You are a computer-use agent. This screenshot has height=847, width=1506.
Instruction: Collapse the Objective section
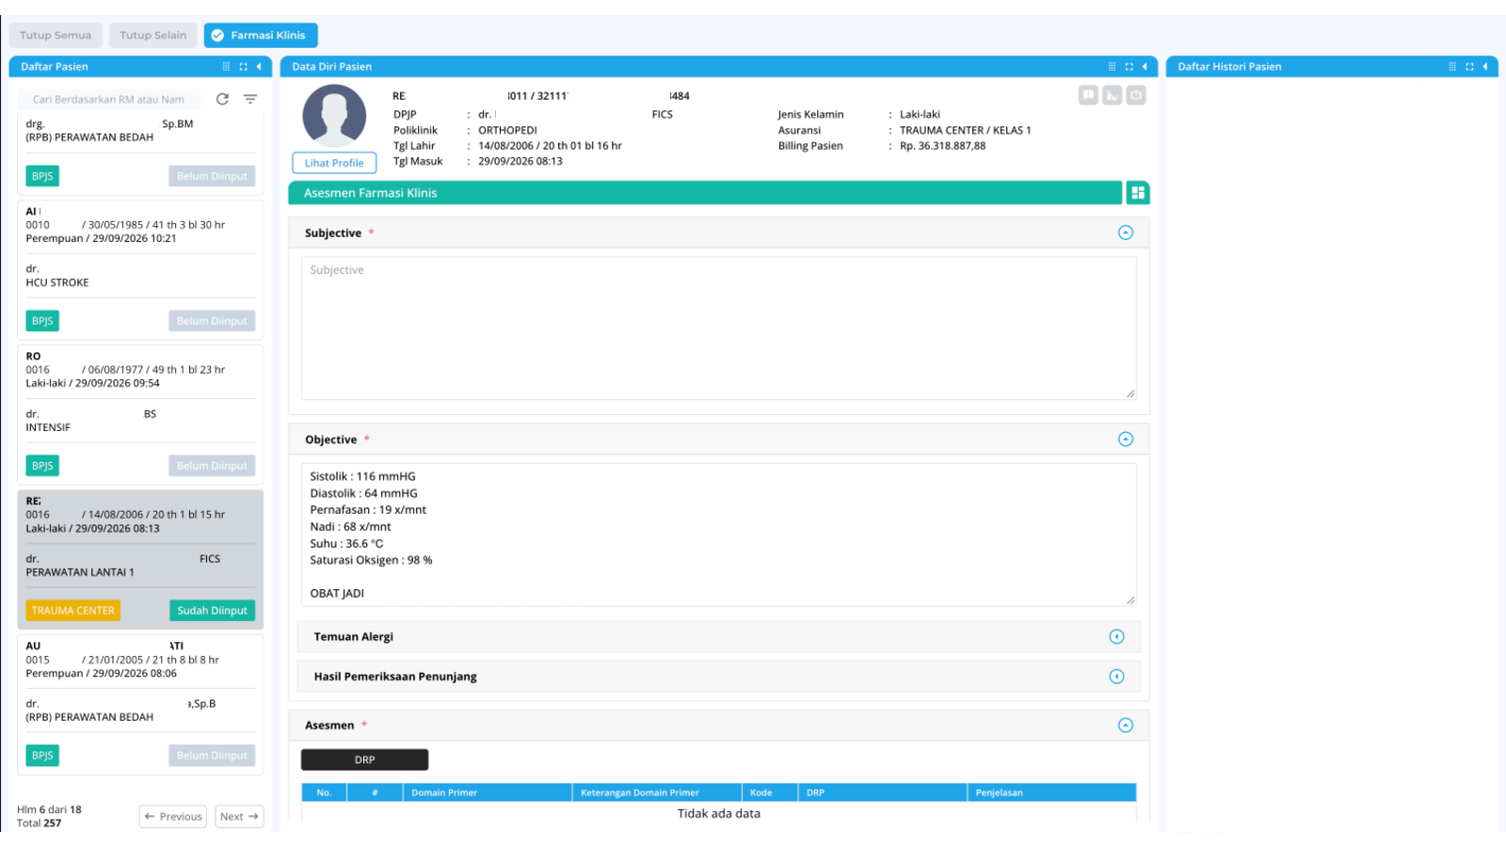pyautogui.click(x=1126, y=439)
